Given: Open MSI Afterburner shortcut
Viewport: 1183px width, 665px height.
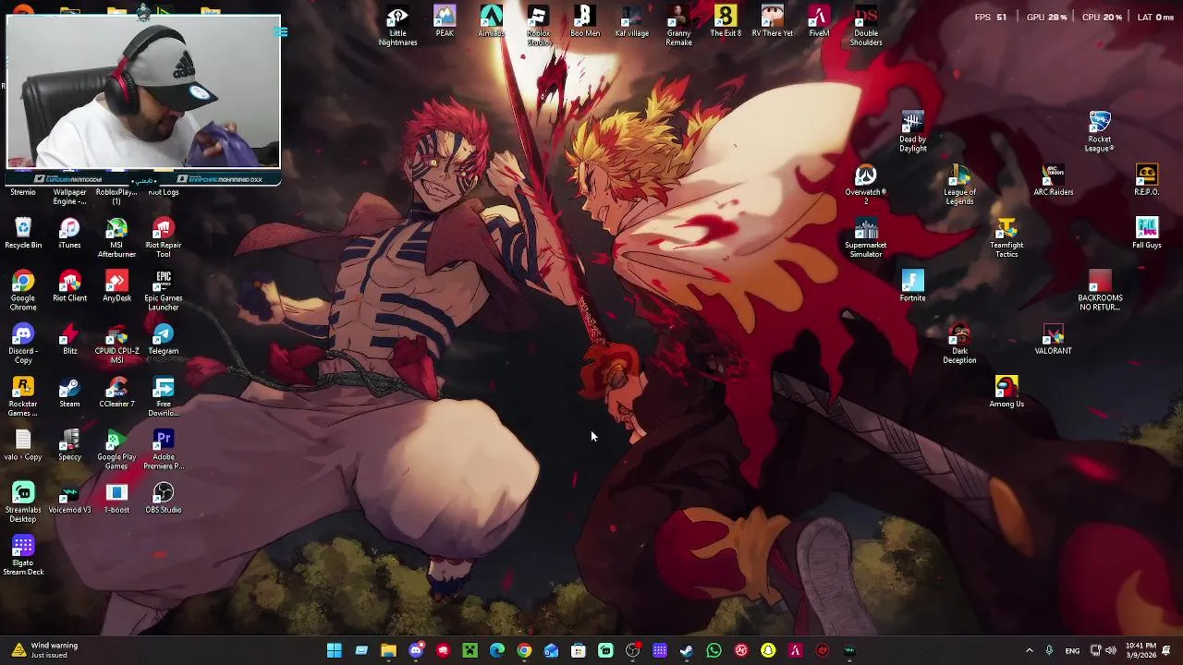Looking at the screenshot, I should pos(116,237).
